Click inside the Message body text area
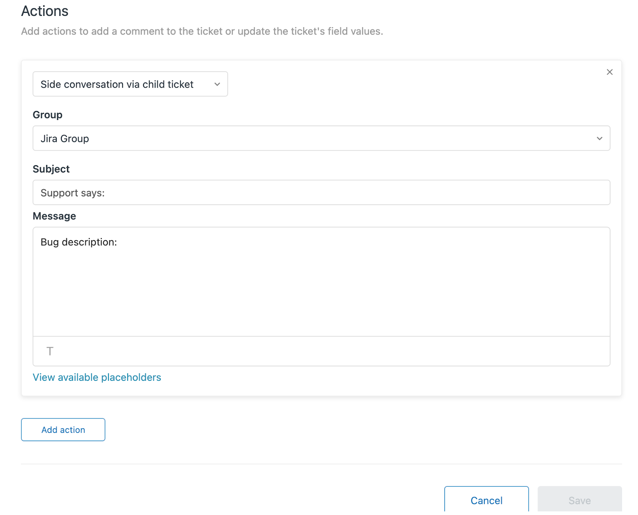Viewport: 638px width, 515px height. pyautogui.click(x=321, y=287)
